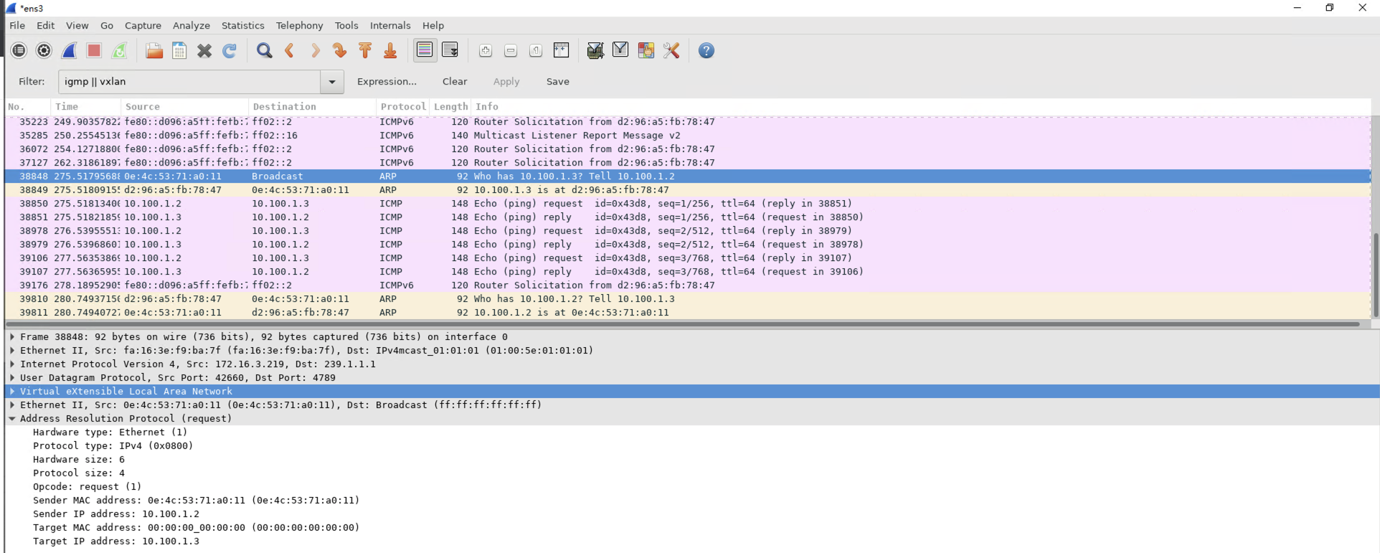The width and height of the screenshot is (1380, 553).
Task: Stop the running capture (red square)
Action: [x=94, y=50]
